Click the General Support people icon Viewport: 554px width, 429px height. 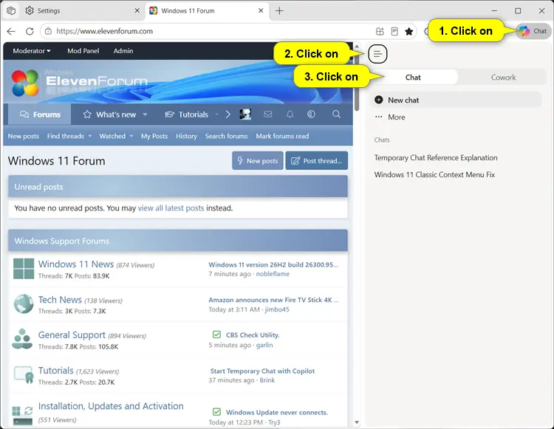point(22,339)
